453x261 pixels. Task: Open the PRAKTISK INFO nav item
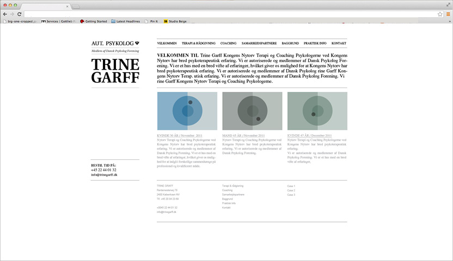point(315,43)
